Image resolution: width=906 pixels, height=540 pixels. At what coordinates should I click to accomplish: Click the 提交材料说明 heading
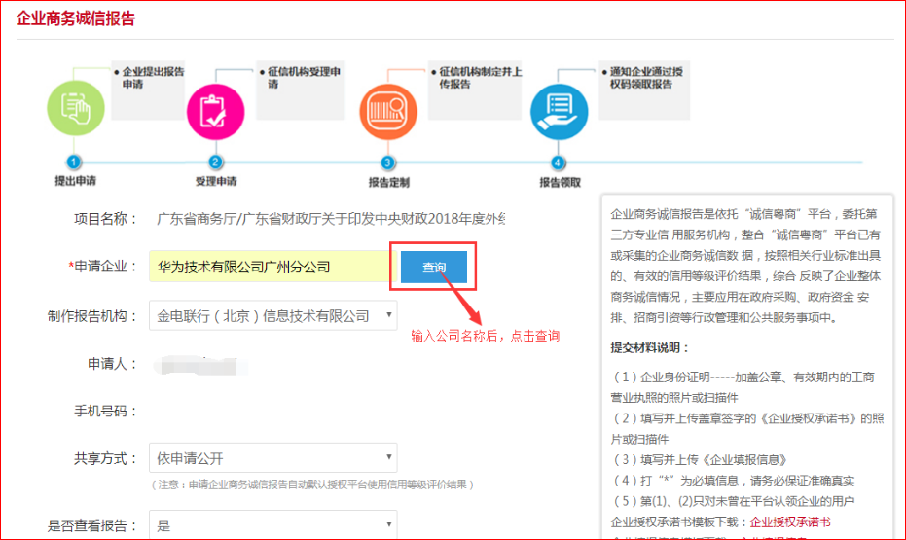[650, 347]
